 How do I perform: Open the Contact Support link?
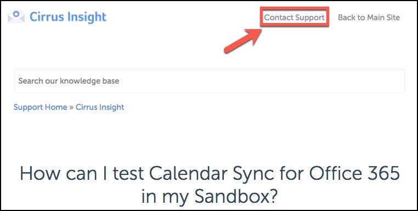tap(295, 17)
